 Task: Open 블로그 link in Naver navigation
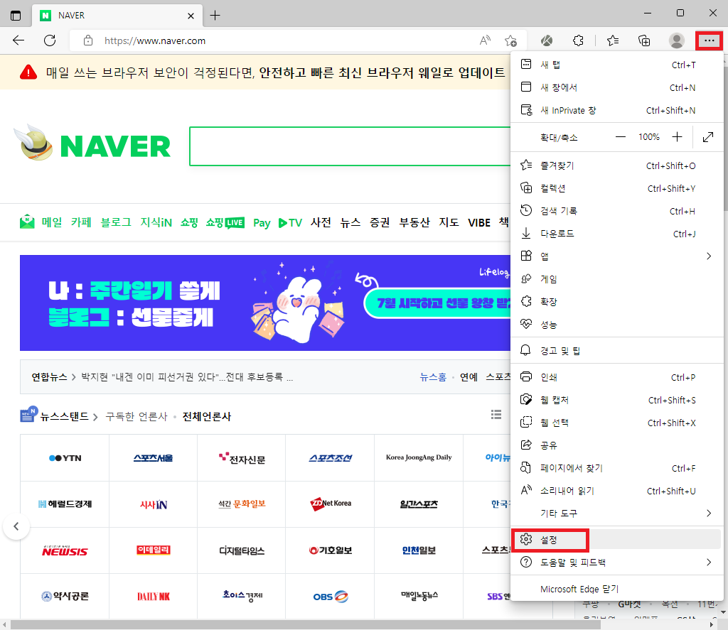click(x=116, y=222)
